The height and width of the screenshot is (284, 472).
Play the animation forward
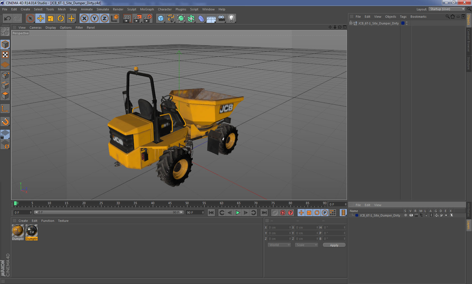[238, 213]
